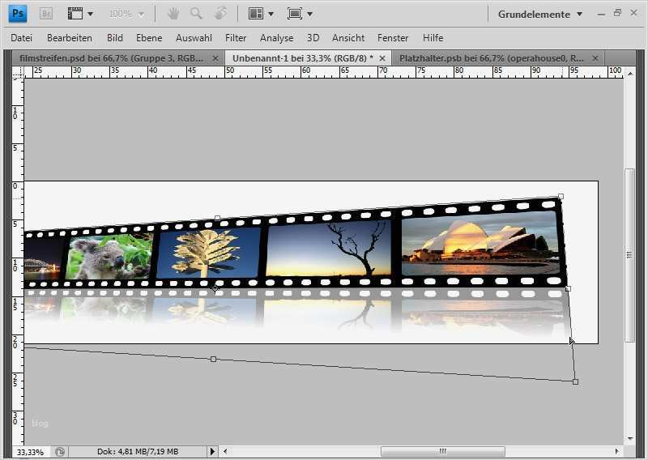Close the filmstreifen.psd tab
Screen dimensions: 648x460
[215, 58]
